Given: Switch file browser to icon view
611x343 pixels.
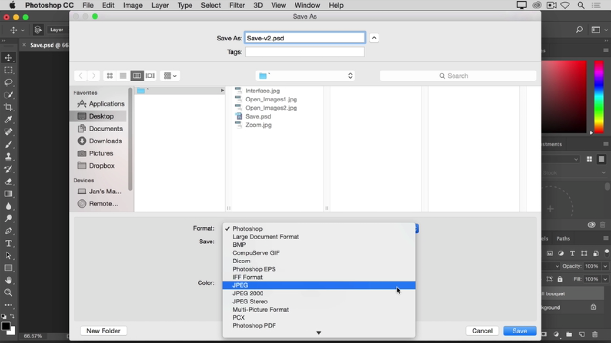Looking at the screenshot, I should pos(110,76).
